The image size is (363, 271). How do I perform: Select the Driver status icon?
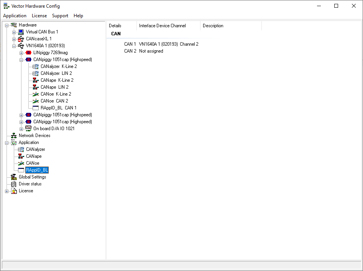(14, 183)
